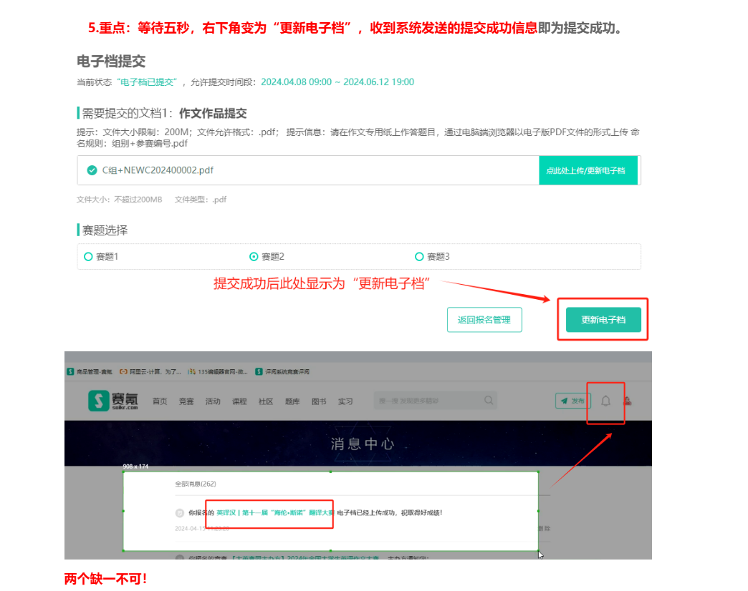Click the Saikr logo

click(x=114, y=401)
